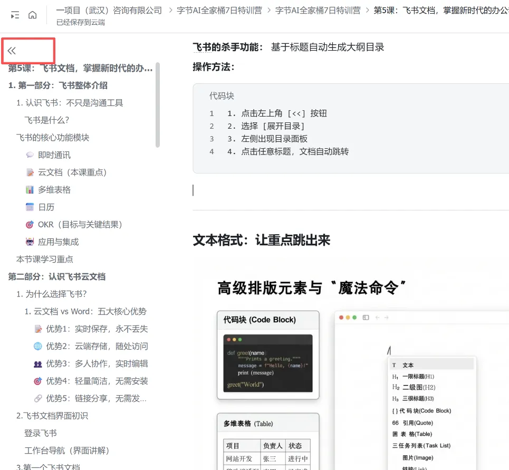509x470 pixels.
Task: Open outline entry 即时通讯
Action: tap(54, 155)
